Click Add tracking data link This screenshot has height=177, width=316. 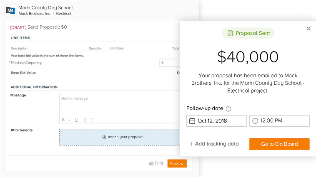pos(214,144)
